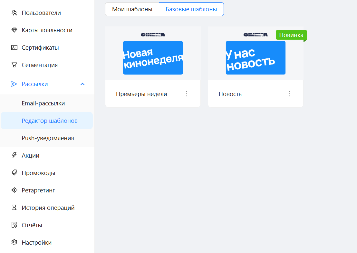Open Email-рассылки submenu item
The height and width of the screenshot is (253, 357).
43,103
